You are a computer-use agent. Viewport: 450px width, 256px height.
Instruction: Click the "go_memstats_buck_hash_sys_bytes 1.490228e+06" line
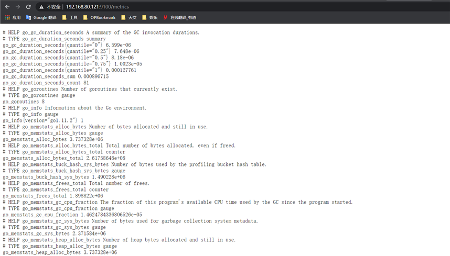coord(64,177)
